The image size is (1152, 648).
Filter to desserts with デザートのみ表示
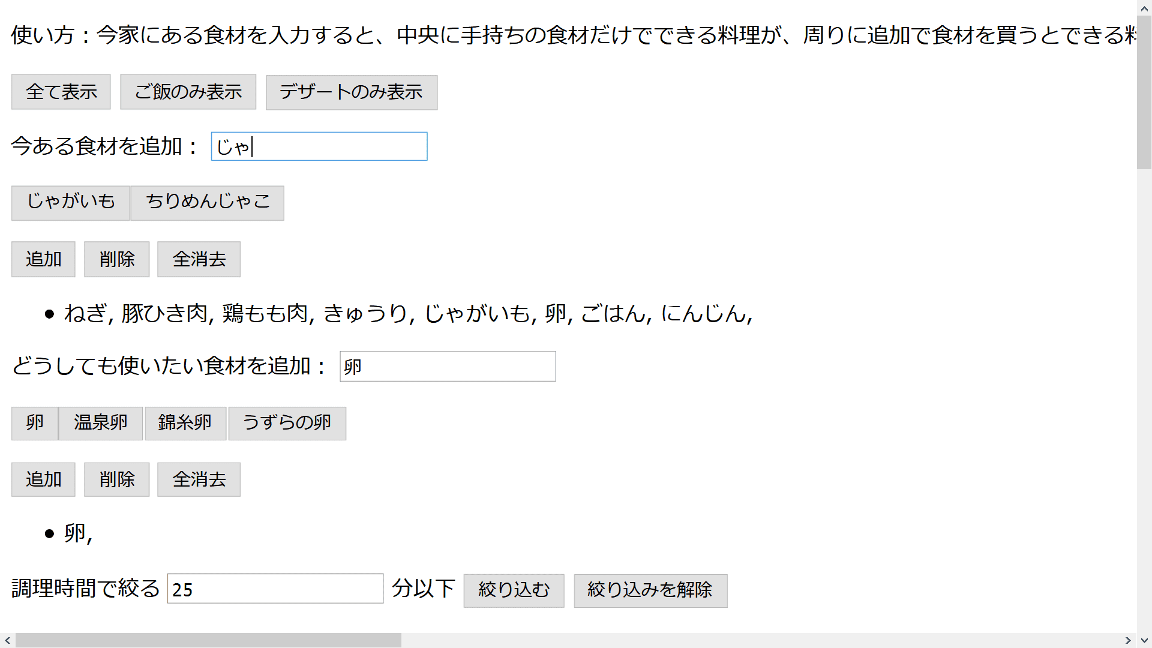(351, 92)
